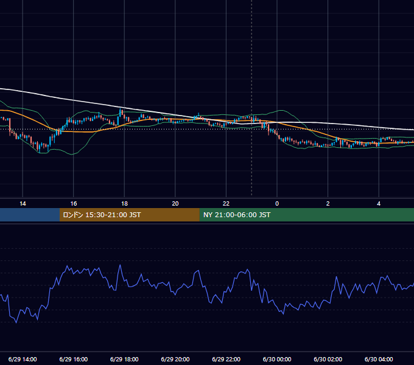Select the 20 hour label on price chart
This screenshot has width=414, height=365.
coord(175,204)
